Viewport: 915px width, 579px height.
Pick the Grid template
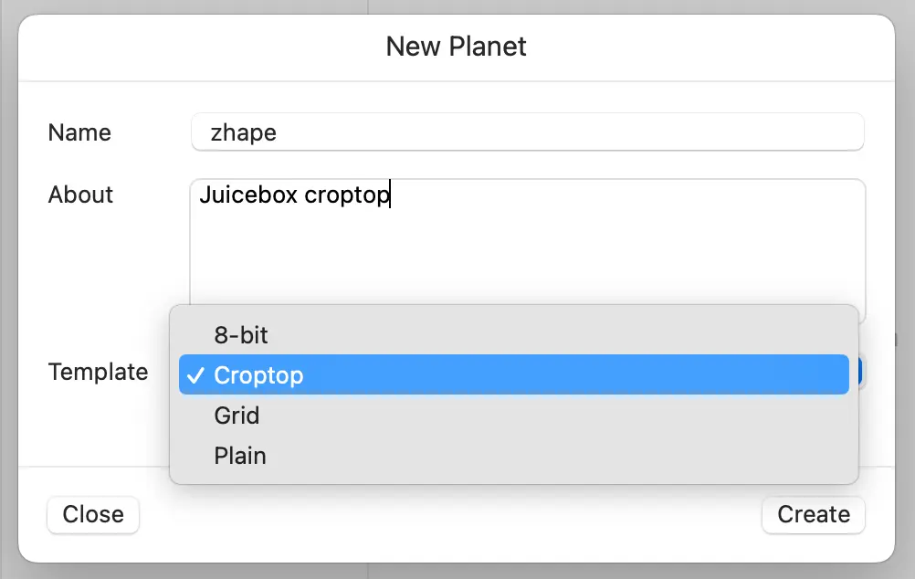tap(237, 415)
